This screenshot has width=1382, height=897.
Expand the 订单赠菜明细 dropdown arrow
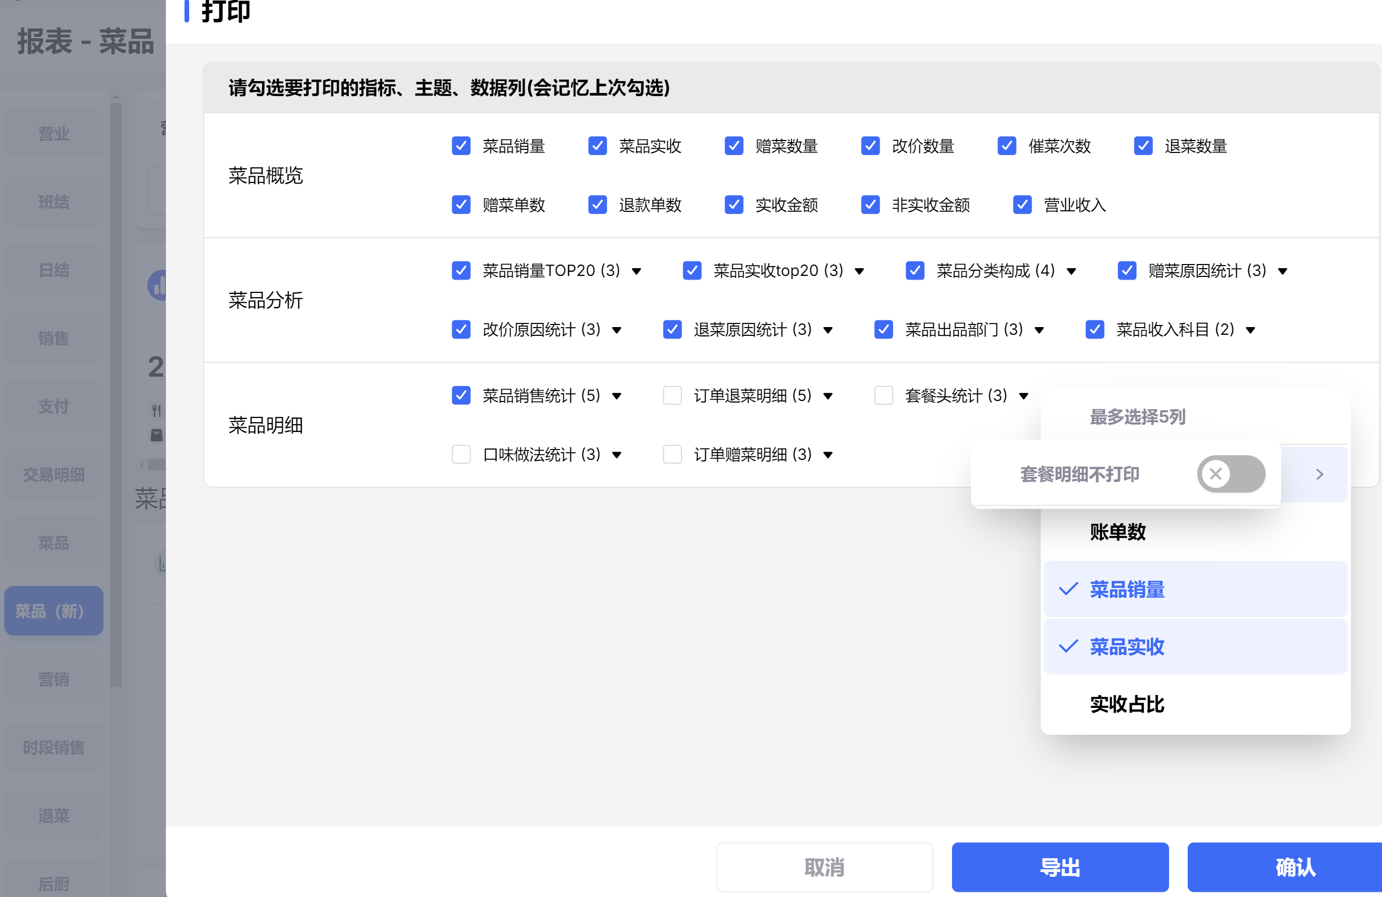[828, 455]
